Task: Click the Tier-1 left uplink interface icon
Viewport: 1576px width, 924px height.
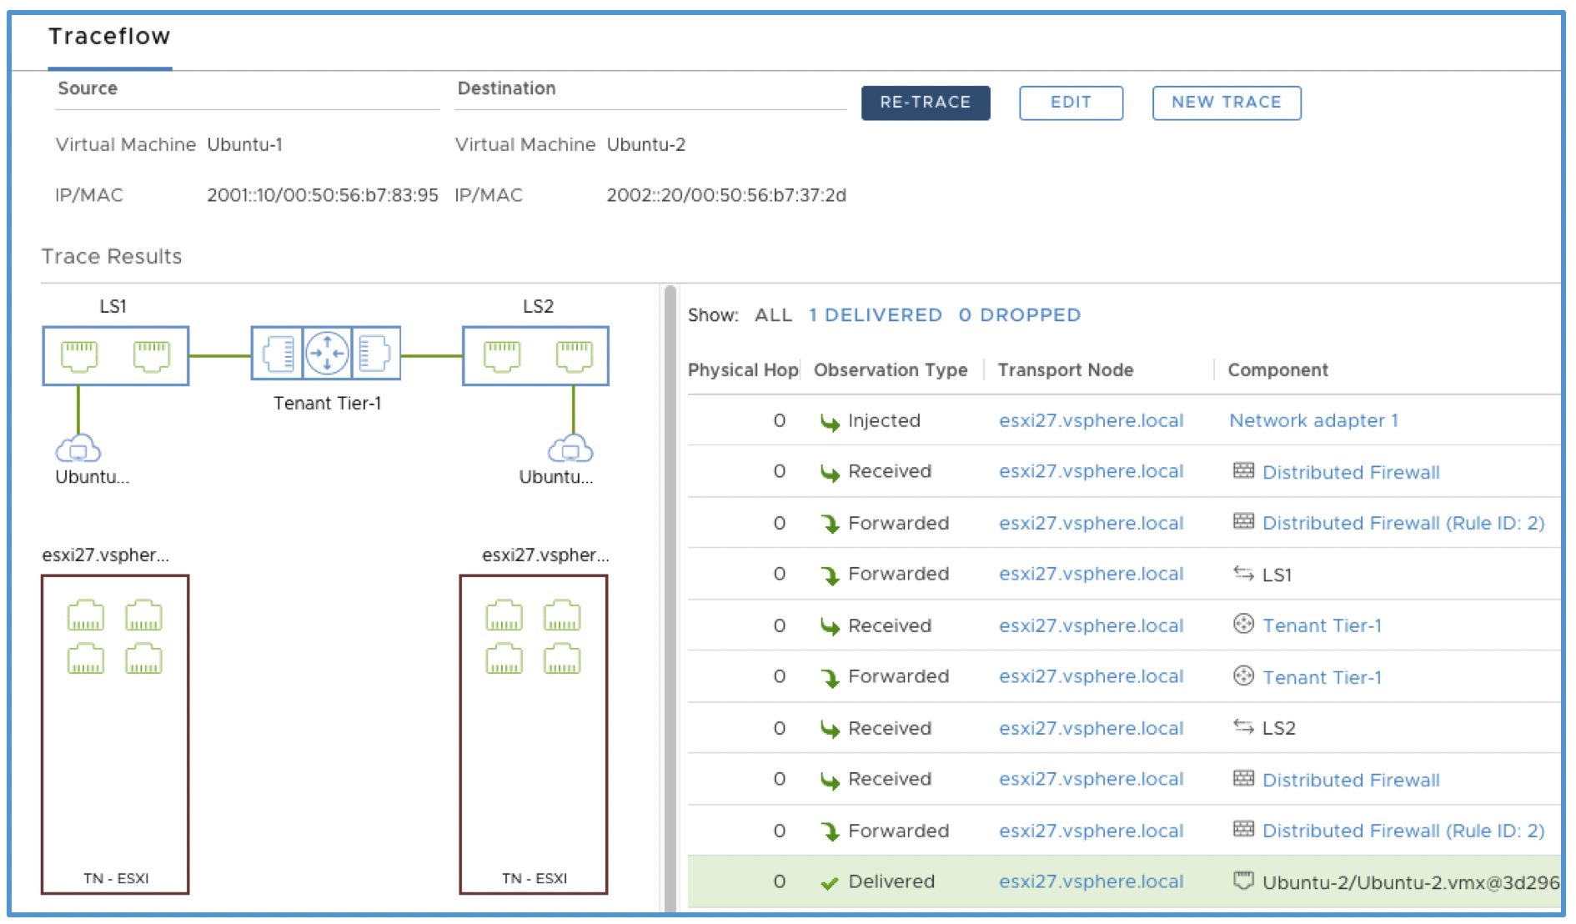Action: pyautogui.click(x=279, y=354)
